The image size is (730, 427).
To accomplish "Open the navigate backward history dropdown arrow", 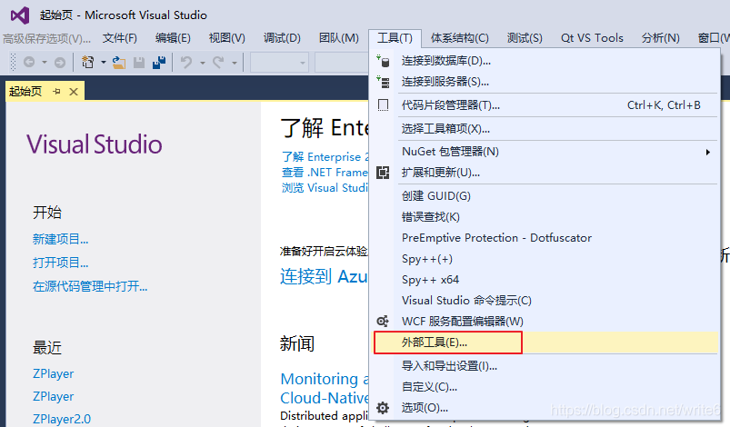I will click(45, 62).
